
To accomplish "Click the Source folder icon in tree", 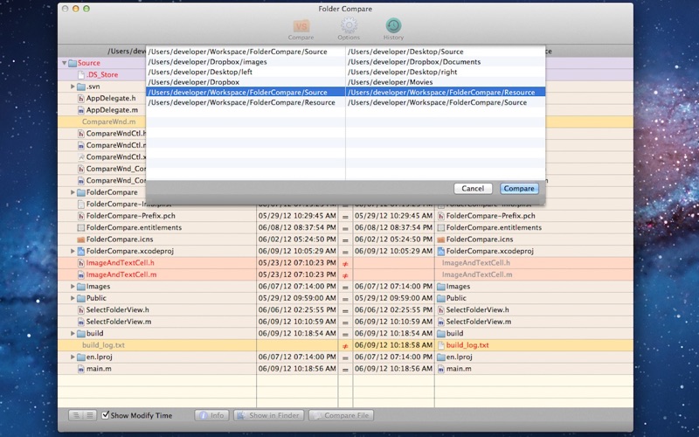I will (73, 63).
